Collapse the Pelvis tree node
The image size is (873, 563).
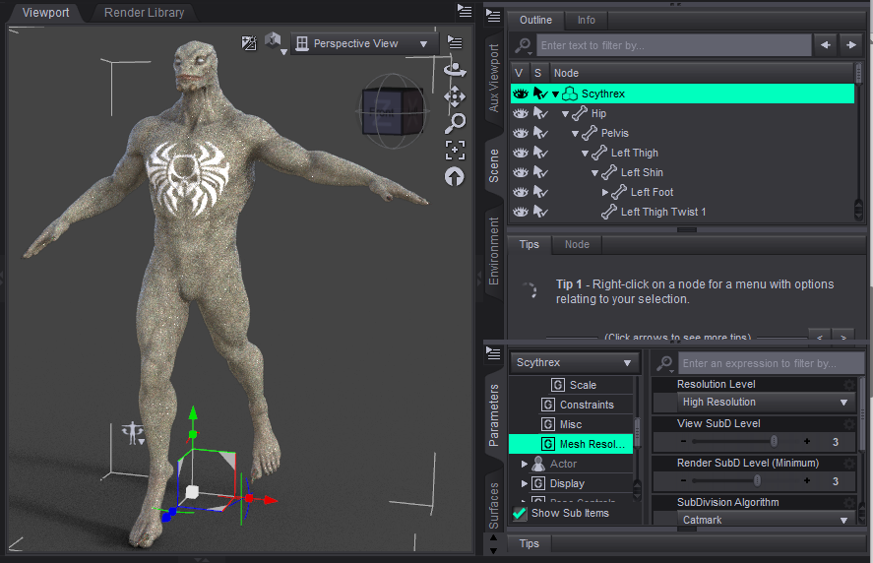[575, 134]
